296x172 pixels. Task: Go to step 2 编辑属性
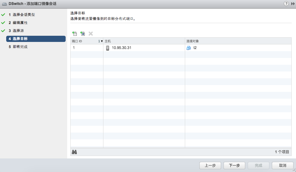pyautogui.click(x=18, y=23)
